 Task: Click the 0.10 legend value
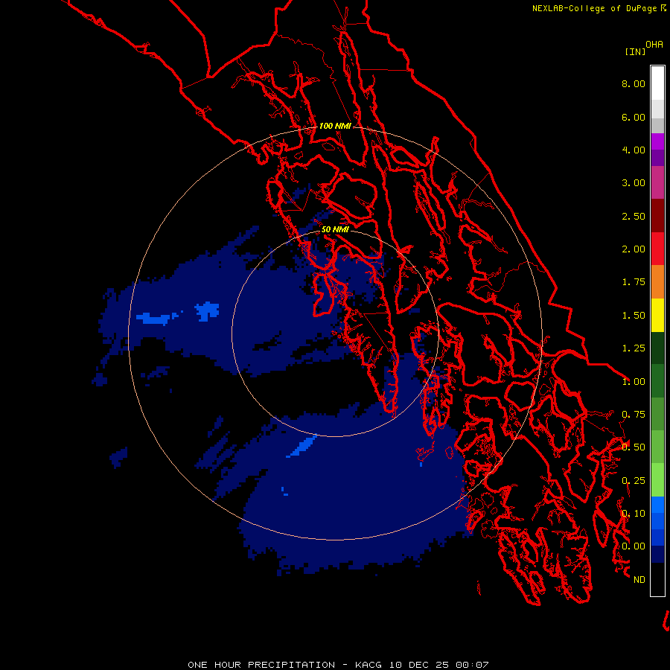point(634,513)
